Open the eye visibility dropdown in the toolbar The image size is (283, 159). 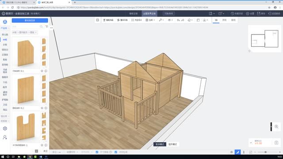170,20
